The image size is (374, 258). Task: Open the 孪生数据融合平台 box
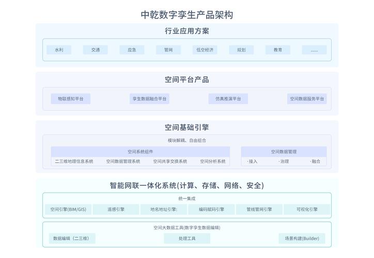tap(150, 99)
